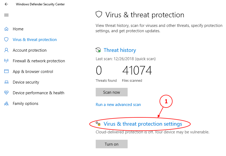Select Firewall & network protection
This screenshot has height=156, width=226.
click(39, 61)
